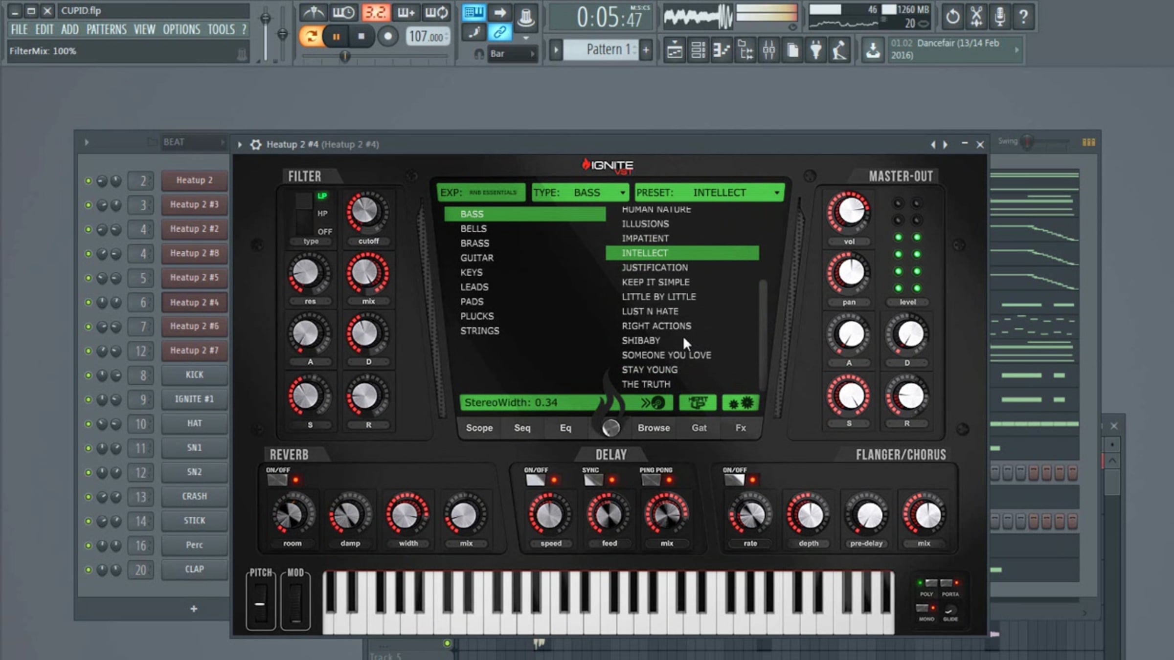
Task: Click the Swing slider knob in channel rack
Action: click(1028, 142)
